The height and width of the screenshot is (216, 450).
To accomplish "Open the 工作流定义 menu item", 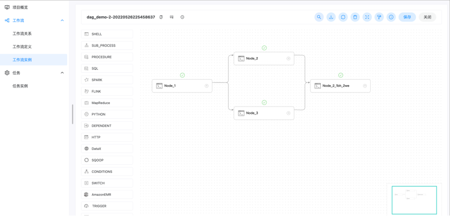I will 22,47.
